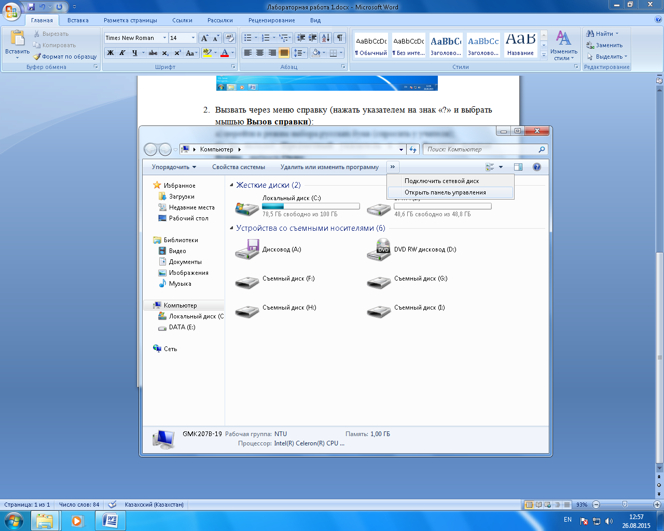Click the Shrink Font icon

pyautogui.click(x=215, y=38)
